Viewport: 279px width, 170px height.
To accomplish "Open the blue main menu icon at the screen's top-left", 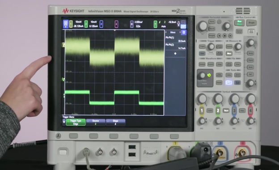I will (x=65, y=24).
